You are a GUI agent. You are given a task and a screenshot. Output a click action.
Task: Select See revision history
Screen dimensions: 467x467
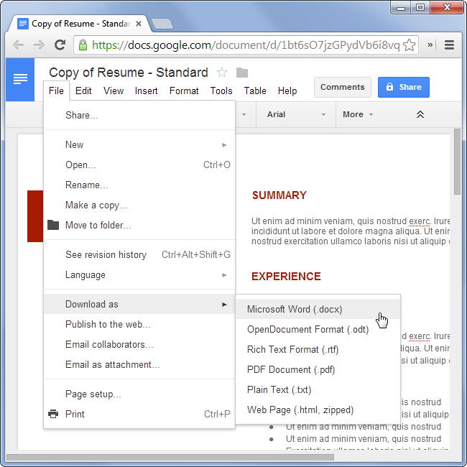pyautogui.click(x=139, y=254)
